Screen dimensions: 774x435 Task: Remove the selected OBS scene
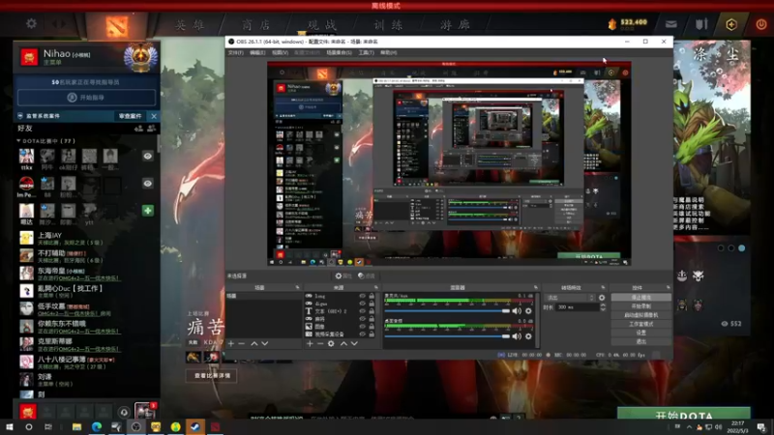coord(241,343)
